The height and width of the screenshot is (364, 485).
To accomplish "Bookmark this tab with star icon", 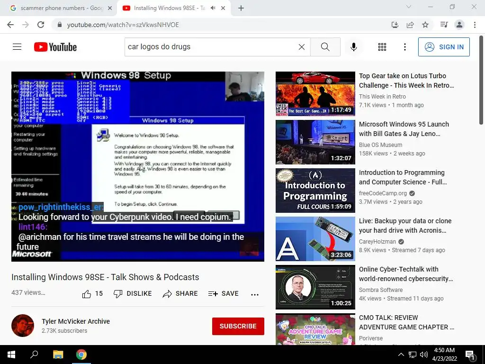I will pyautogui.click(x=425, y=25).
